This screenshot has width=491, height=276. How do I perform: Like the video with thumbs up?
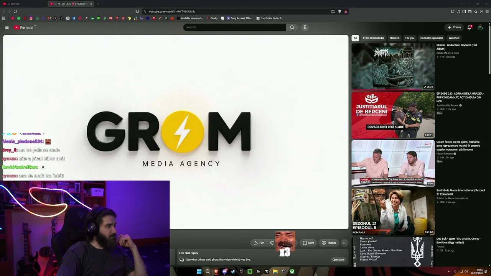tap(259, 243)
